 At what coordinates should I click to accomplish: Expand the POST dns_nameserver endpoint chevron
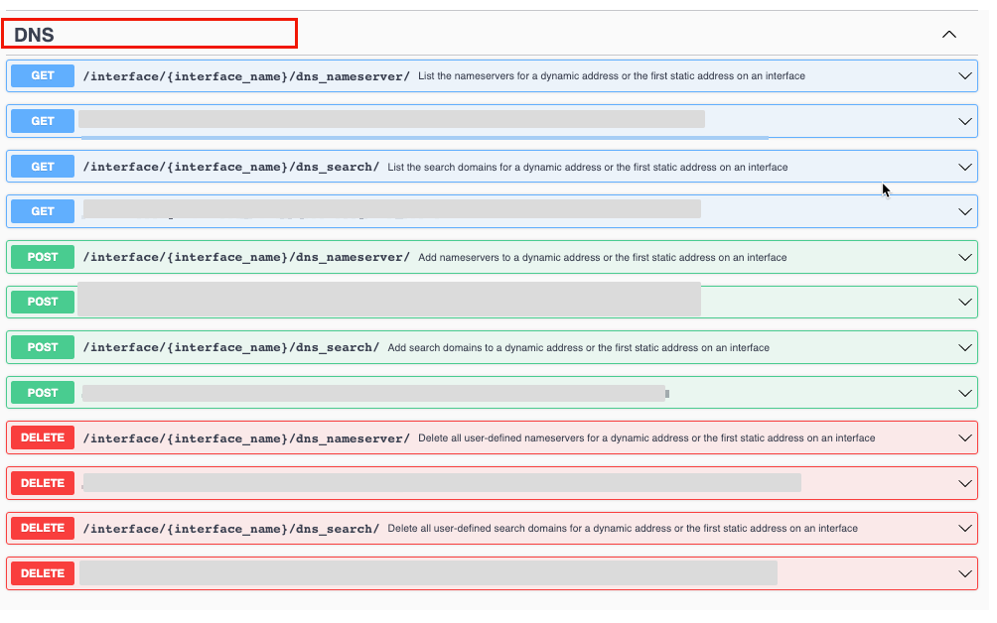[x=964, y=257]
